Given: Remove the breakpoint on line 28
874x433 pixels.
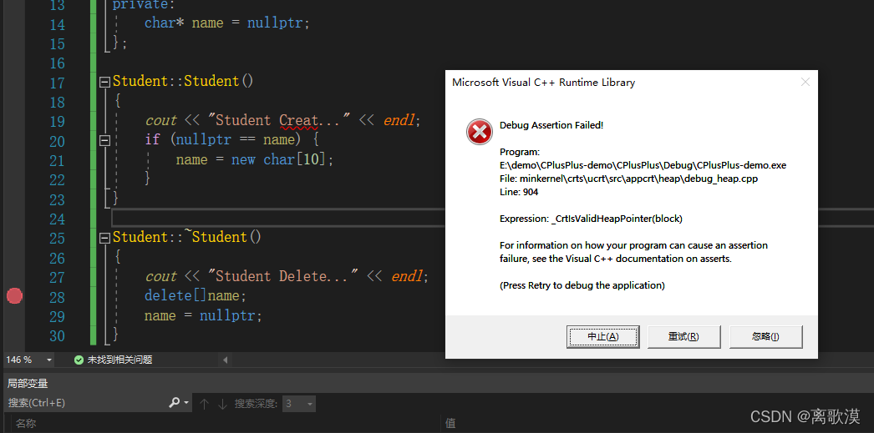Looking at the screenshot, I should click(x=14, y=296).
